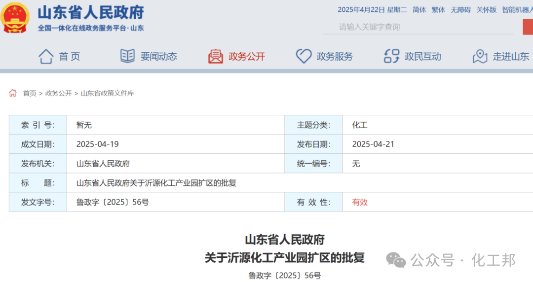Click the small home icon in breadcrumb

(x=13, y=93)
